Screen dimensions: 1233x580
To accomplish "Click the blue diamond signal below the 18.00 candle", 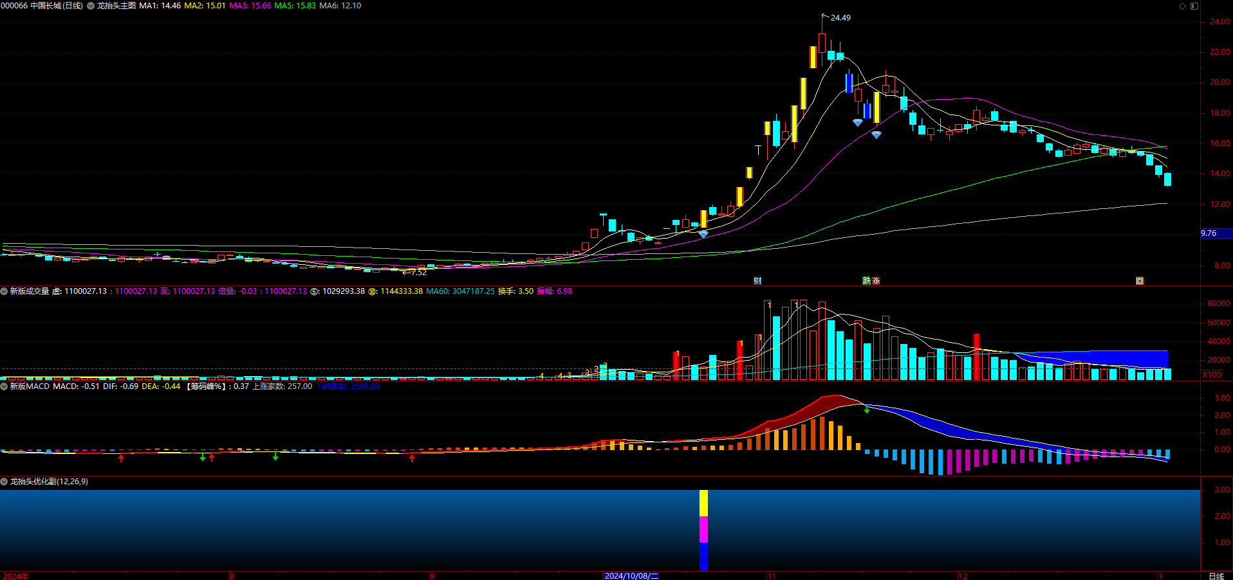I will pyautogui.click(x=858, y=122).
